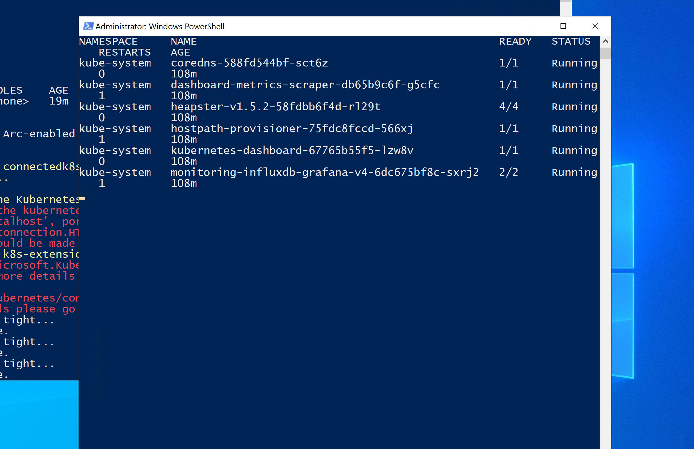The height and width of the screenshot is (449, 694).
Task: Click the scrollbar up arrow
Action: [x=605, y=41]
